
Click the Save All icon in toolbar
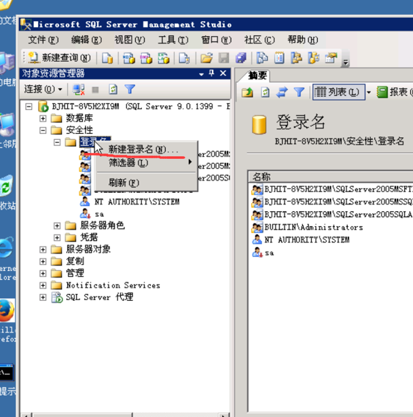pos(241,58)
